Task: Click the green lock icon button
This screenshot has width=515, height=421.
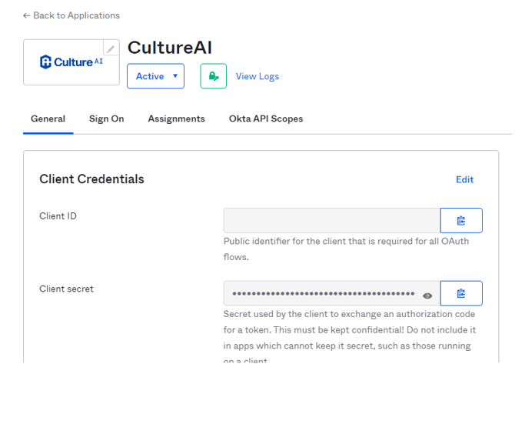Action: pos(214,76)
